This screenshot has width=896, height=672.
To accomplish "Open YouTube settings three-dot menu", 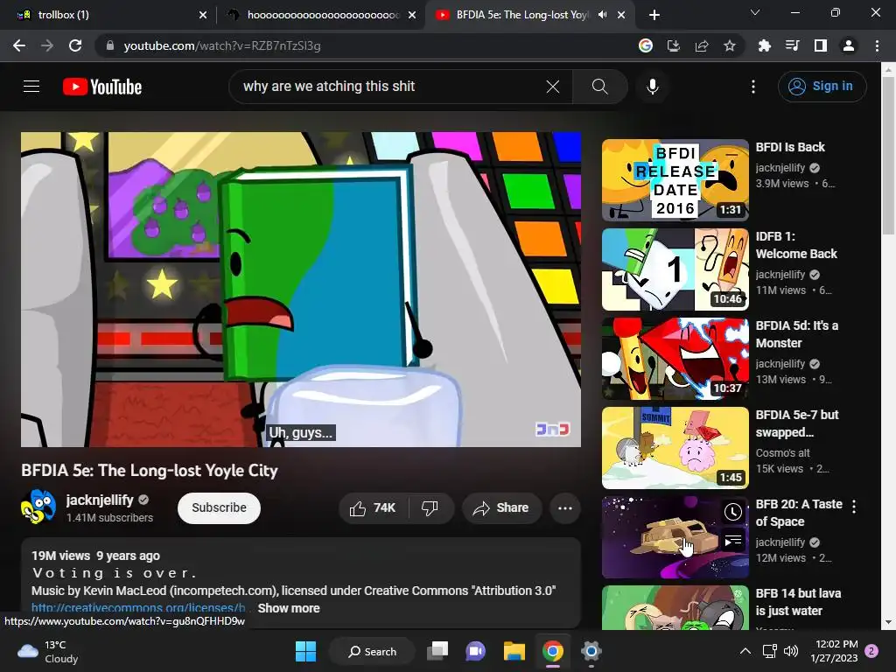I will (x=753, y=87).
